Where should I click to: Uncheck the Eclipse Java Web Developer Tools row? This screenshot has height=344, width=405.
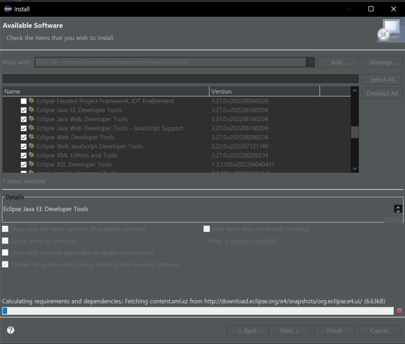click(24, 119)
